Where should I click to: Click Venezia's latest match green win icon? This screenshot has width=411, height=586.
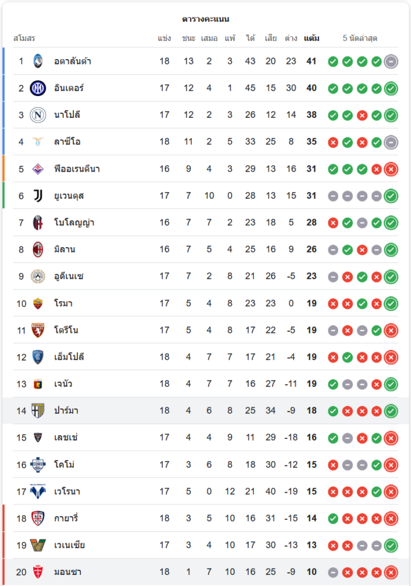(x=391, y=546)
